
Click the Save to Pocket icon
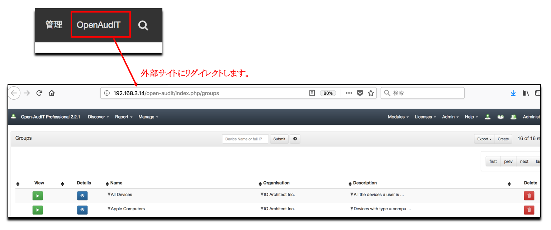[x=360, y=93]
